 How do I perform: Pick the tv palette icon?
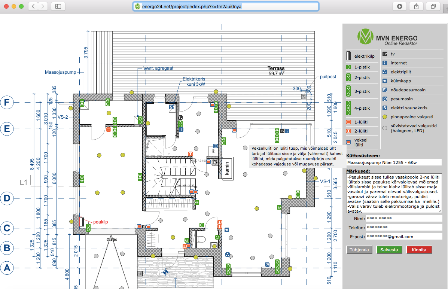(385, 54)
